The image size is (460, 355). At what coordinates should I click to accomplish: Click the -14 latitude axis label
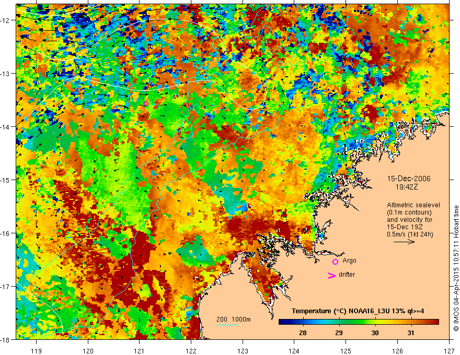(5, 127)
